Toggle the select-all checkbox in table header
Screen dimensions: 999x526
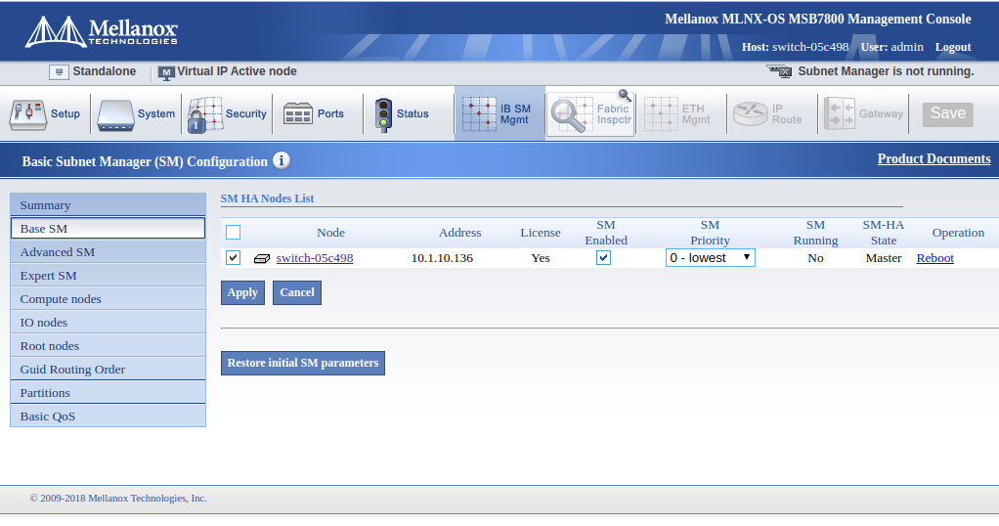pyautogui.click(x=234, y=232)
